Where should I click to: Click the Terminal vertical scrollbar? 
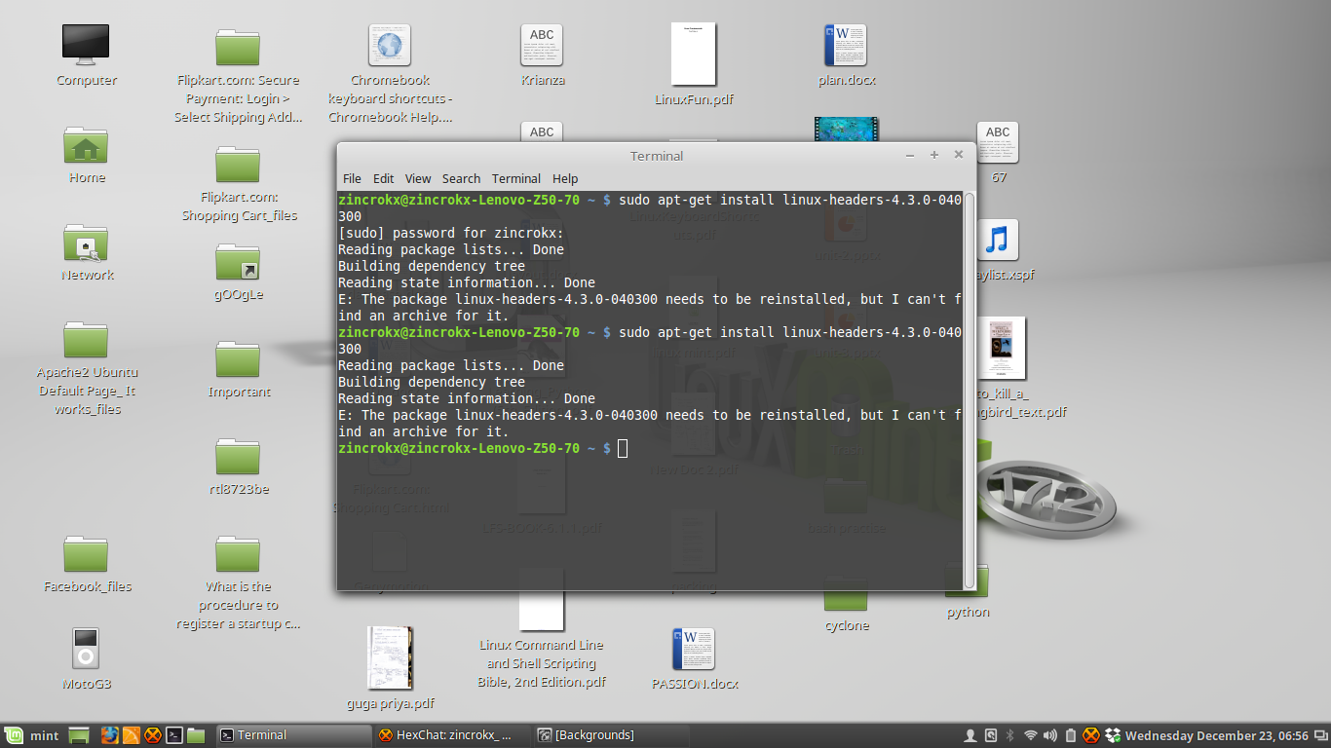tap(969, 390)
